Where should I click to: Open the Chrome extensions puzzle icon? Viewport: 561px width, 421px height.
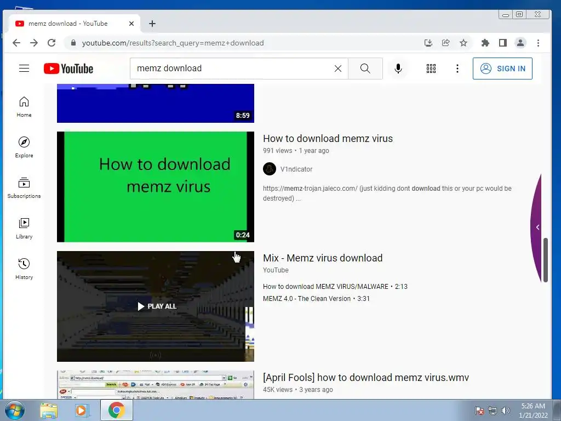485,43
